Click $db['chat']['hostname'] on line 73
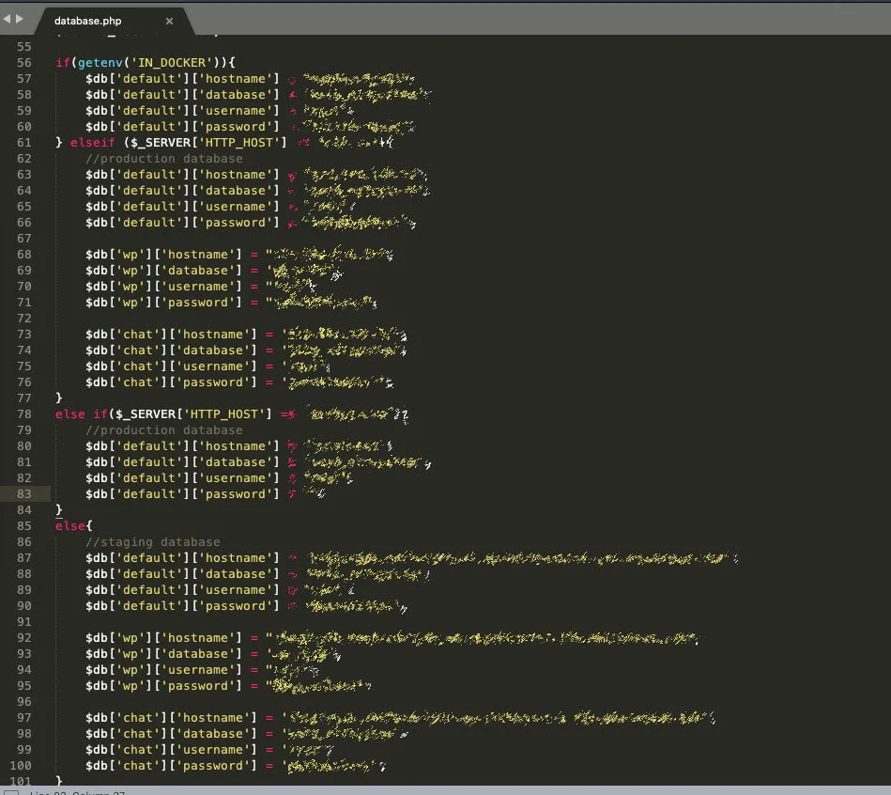 point(171,335)
